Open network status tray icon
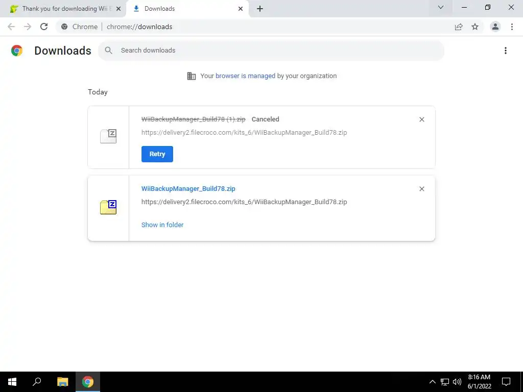 click(445, 382)
